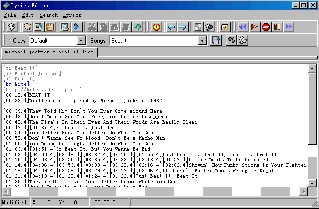Screen dimensions: 319x209
Task: Play the song with the play button
Action: pos(254,27)
